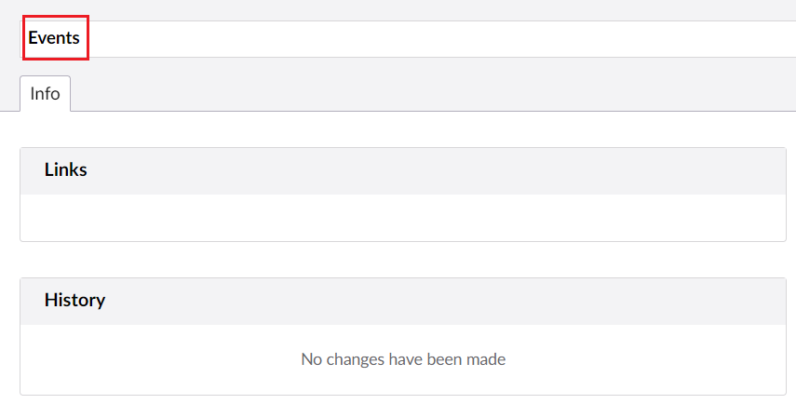Click the gray area below the History panel

402,399
